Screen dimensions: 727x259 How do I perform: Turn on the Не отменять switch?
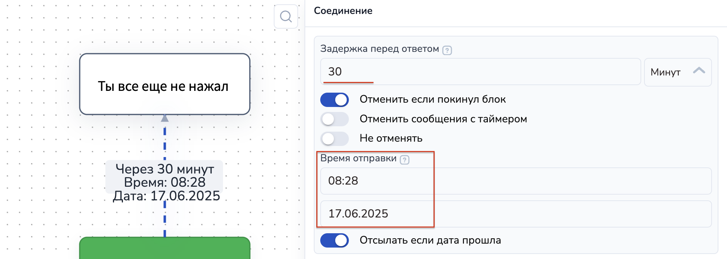pyautogui.click(x=335, y=138)
